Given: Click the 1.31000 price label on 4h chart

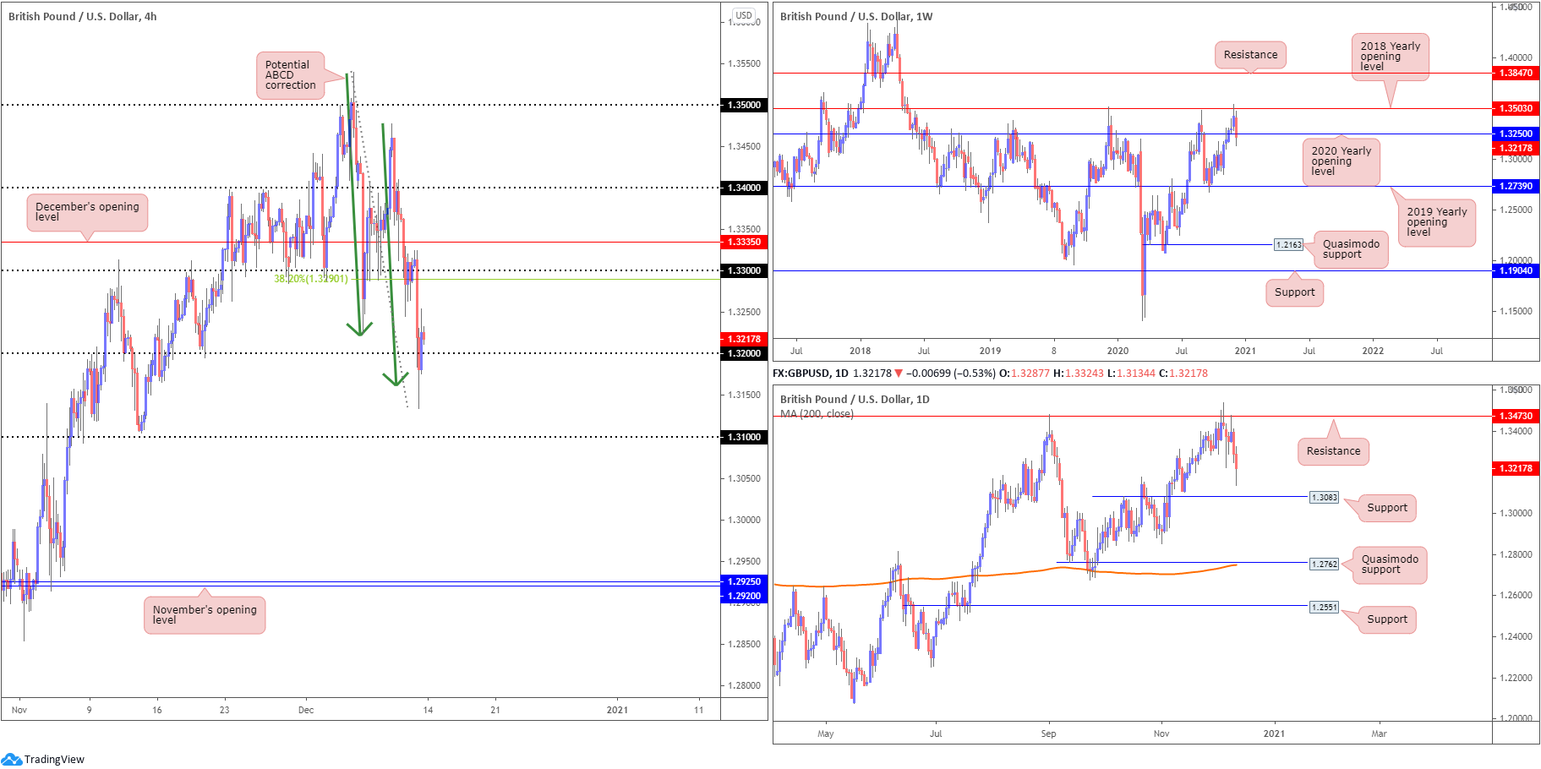Looking at the screenshot, I should tap(744, 437).
